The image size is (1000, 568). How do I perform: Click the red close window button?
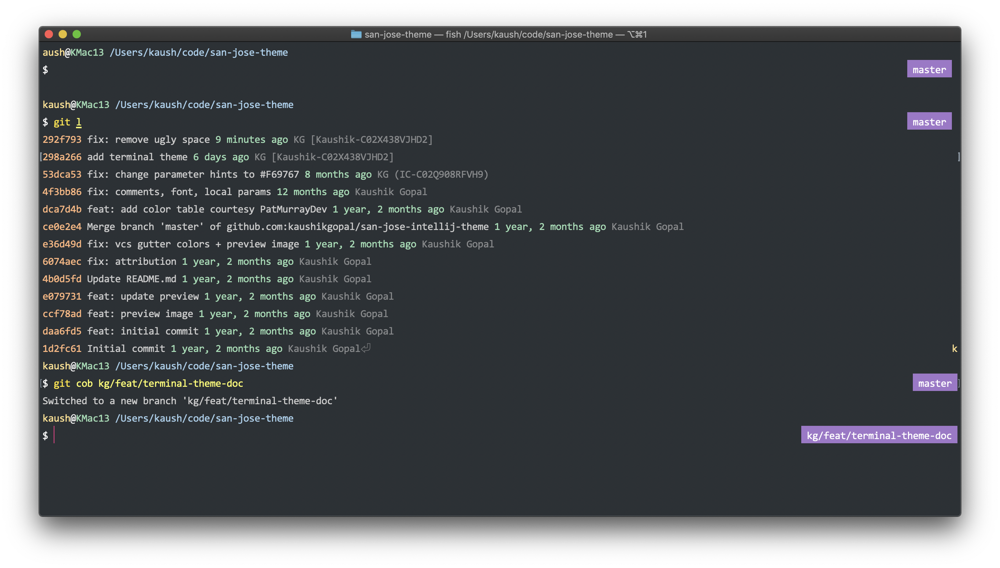(x=49, y=34)
